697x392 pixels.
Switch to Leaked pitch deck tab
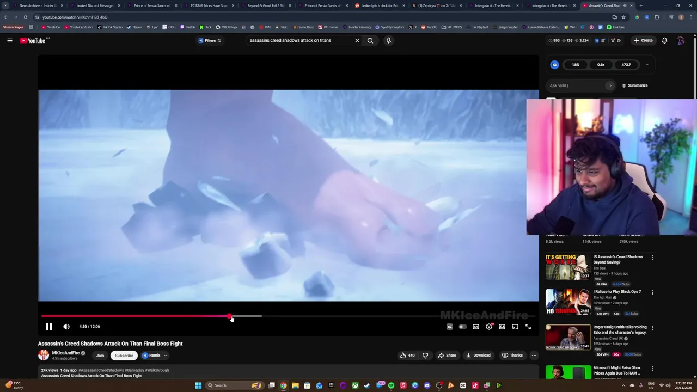[x=380, y=5]
